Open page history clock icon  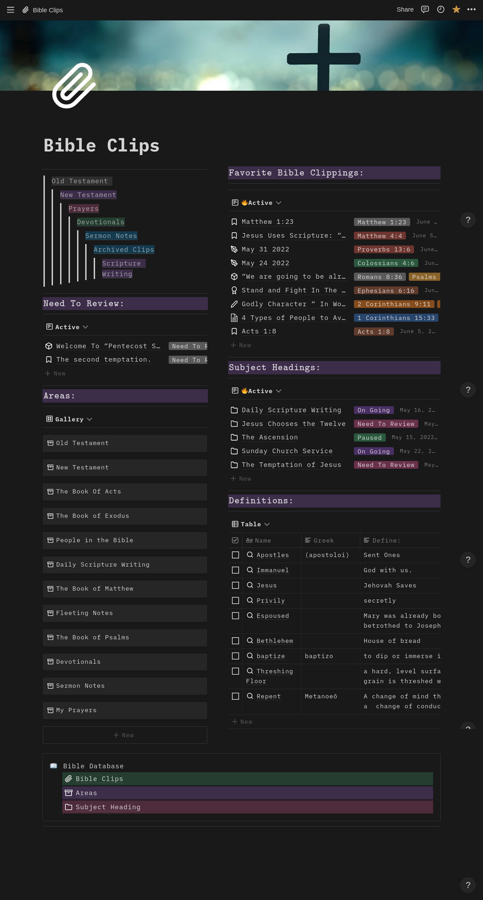click(x=440, y=10)
